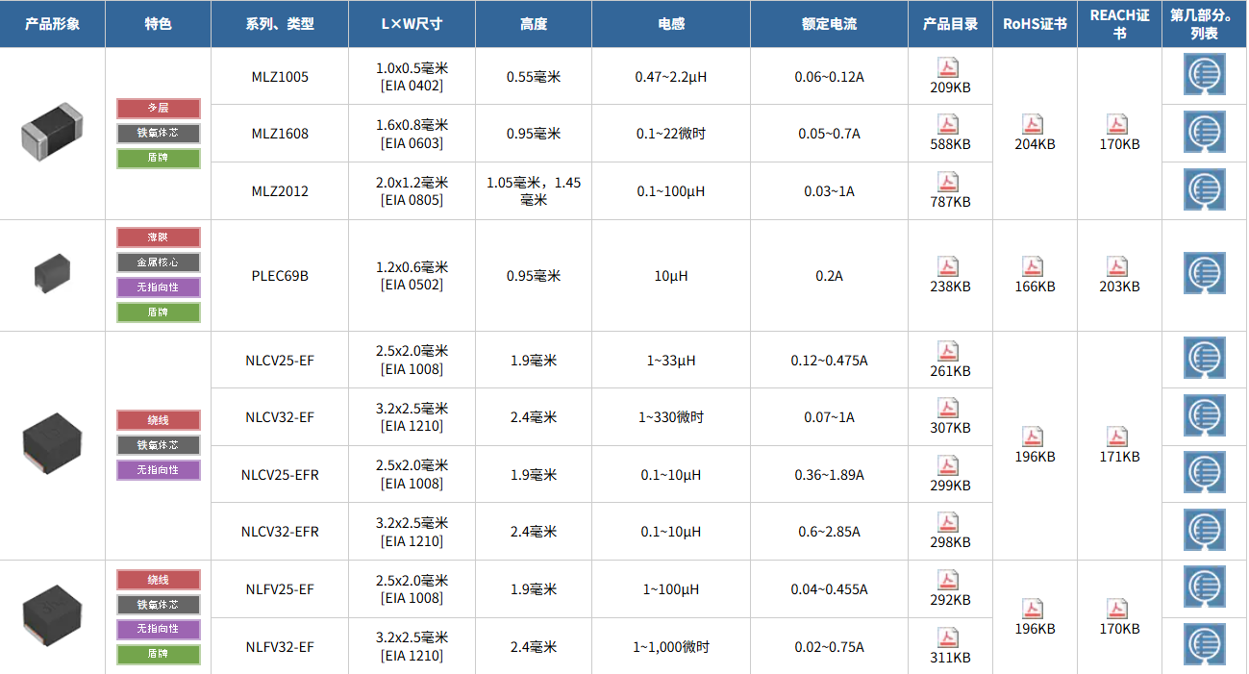Click the NLFV25-EF series name
The width and height of the screenshot is (1249, 674).
pyautogui.click(x=280, y=589)
